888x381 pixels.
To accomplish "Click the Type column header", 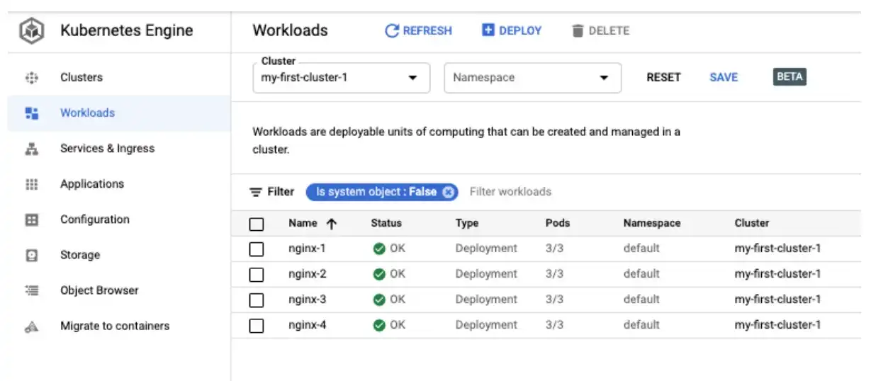I will (x=467, y=223).
